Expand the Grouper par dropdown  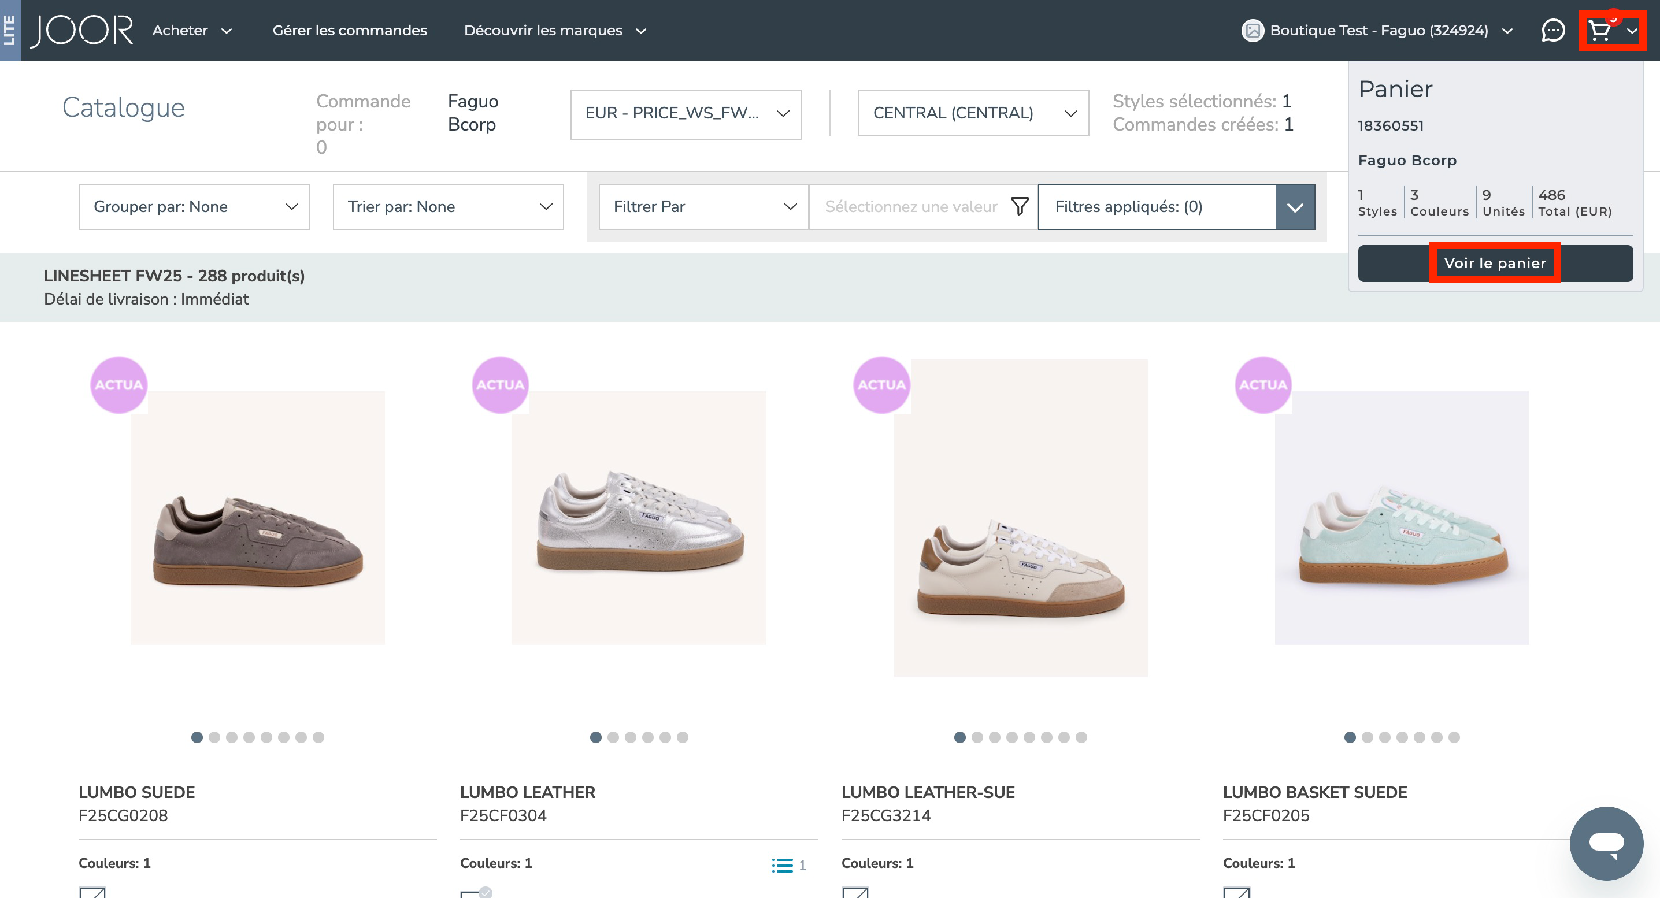click(194, 207)
